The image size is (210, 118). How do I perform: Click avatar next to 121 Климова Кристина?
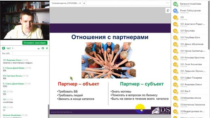pyautogui.click(x=175, y=58)
